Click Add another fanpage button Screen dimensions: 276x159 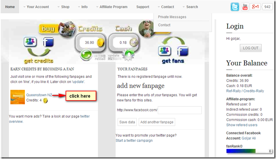157,122
